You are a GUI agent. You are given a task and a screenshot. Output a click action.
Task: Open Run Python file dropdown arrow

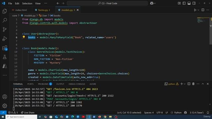tap(198, 10)
